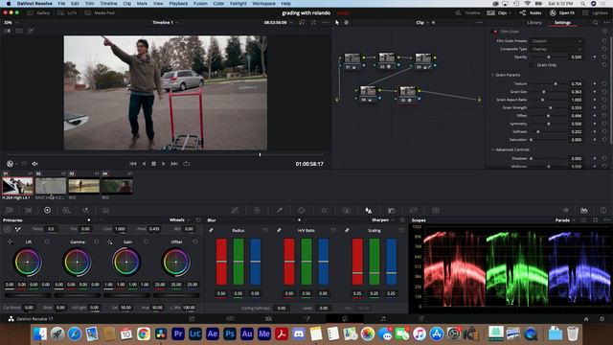
Task: Select clip 02 thumbnail in timeline
Action: 51,186
